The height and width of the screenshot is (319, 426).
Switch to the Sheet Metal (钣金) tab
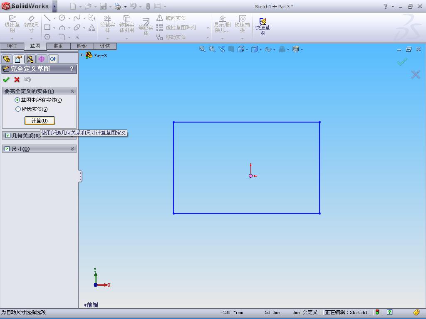coord(82,46)
